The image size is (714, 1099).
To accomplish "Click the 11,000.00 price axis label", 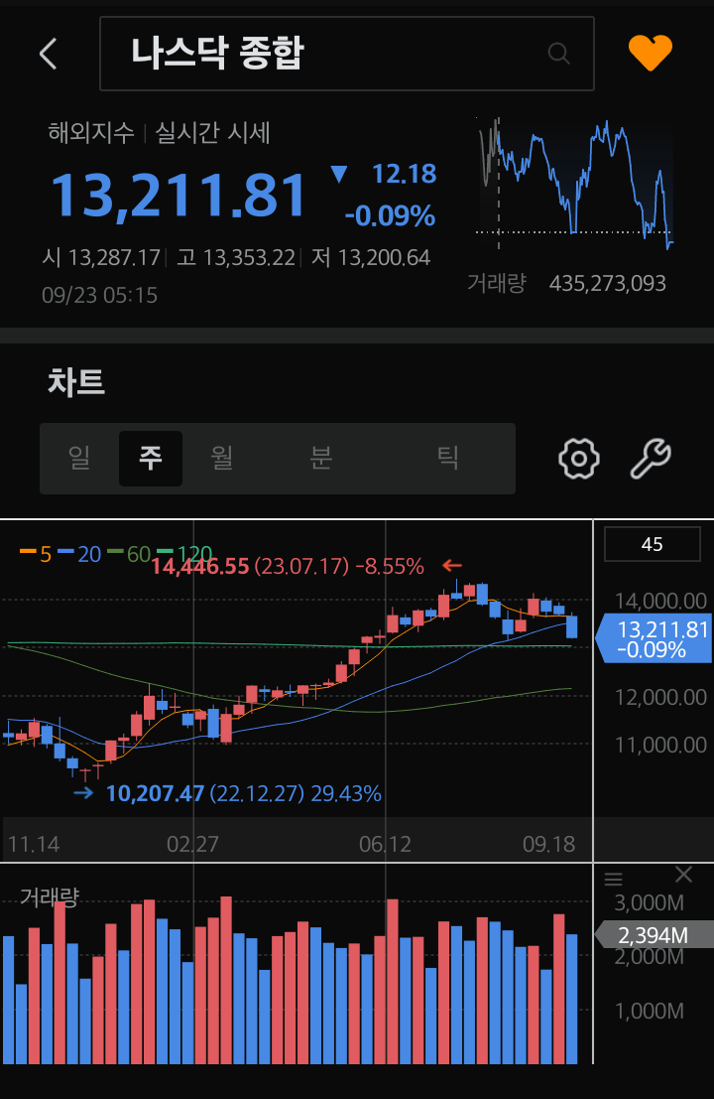I will 660,745.
